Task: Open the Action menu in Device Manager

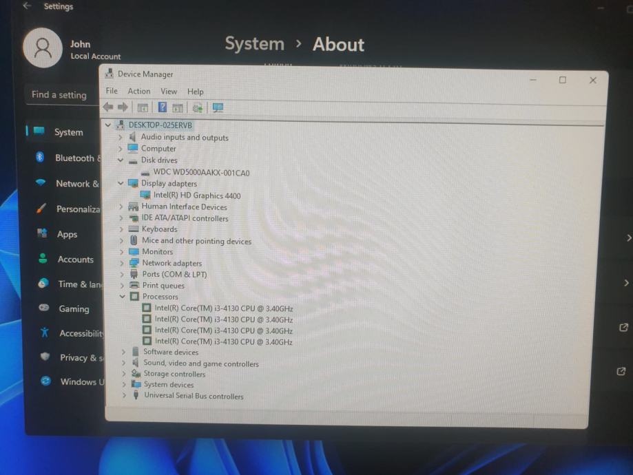Action: (x=139, y=91)
